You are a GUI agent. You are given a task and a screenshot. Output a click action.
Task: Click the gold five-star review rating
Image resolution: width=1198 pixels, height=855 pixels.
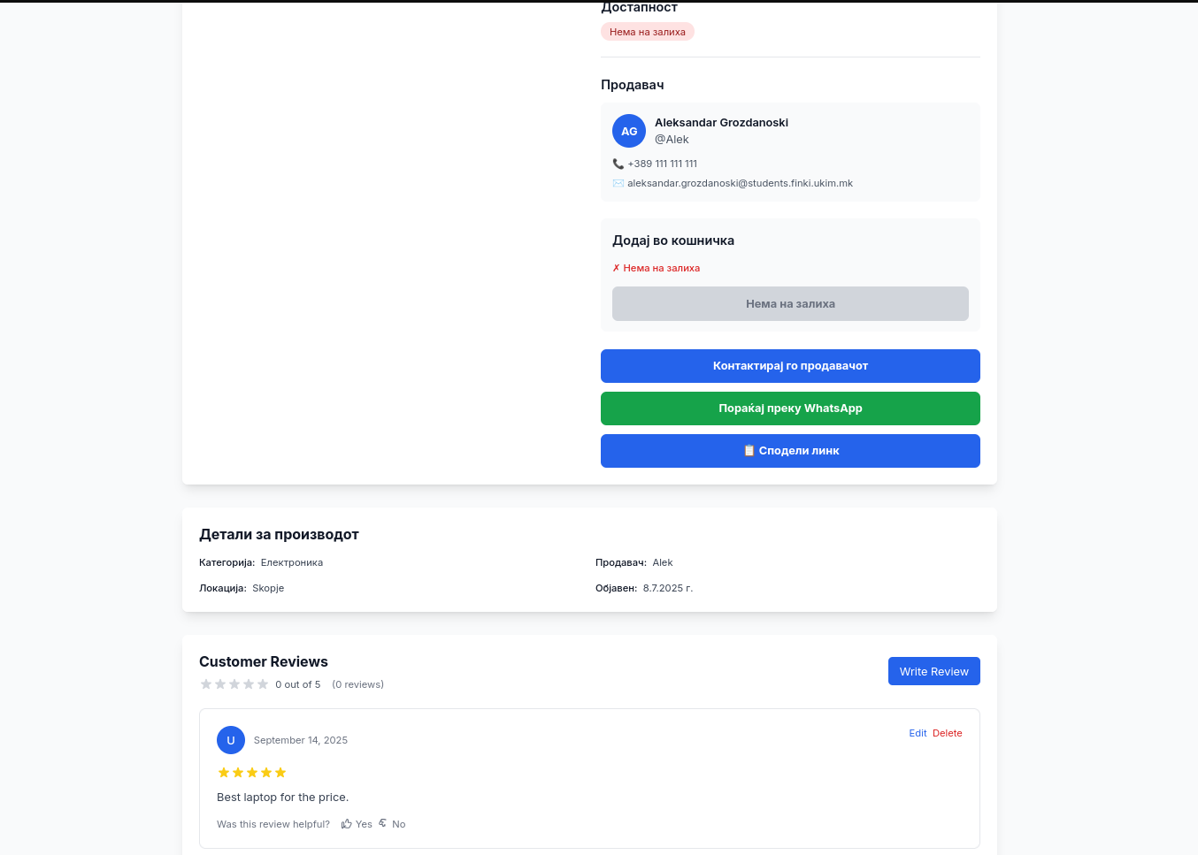point(252,773)
